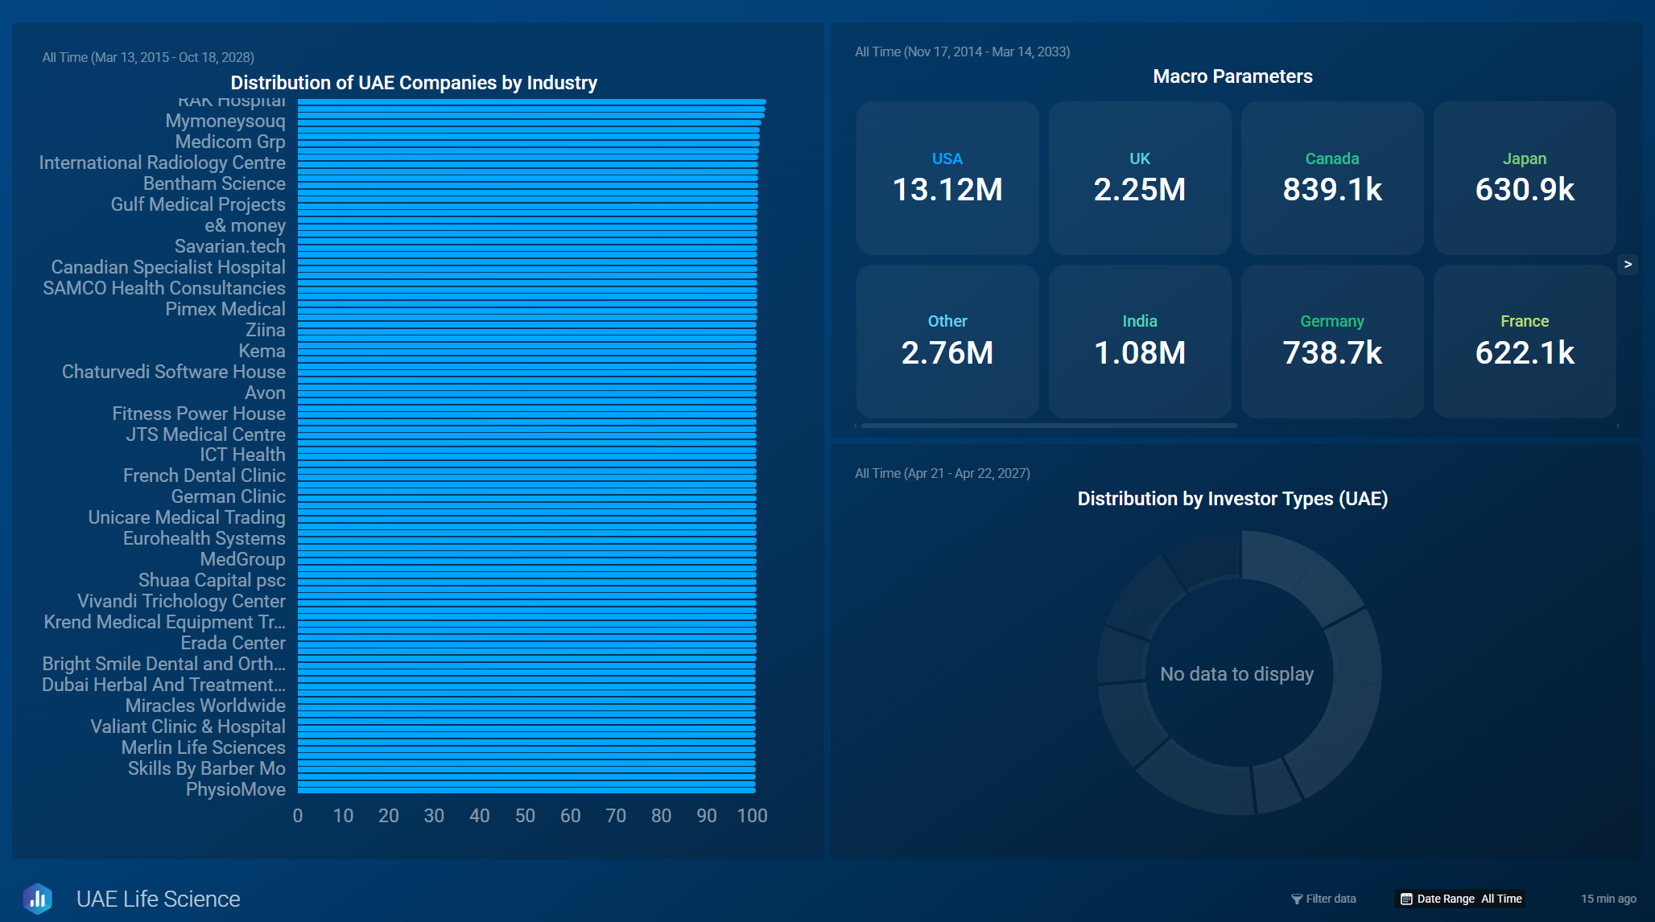Open the Japan 630.9k card

[1524, 178]
